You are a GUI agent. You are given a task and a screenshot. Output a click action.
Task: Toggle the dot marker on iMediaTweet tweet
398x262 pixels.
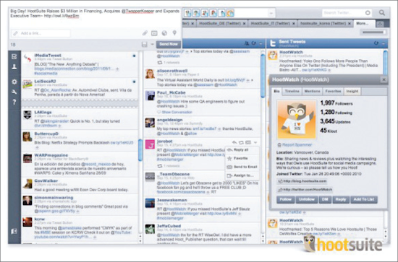(134, 56)
